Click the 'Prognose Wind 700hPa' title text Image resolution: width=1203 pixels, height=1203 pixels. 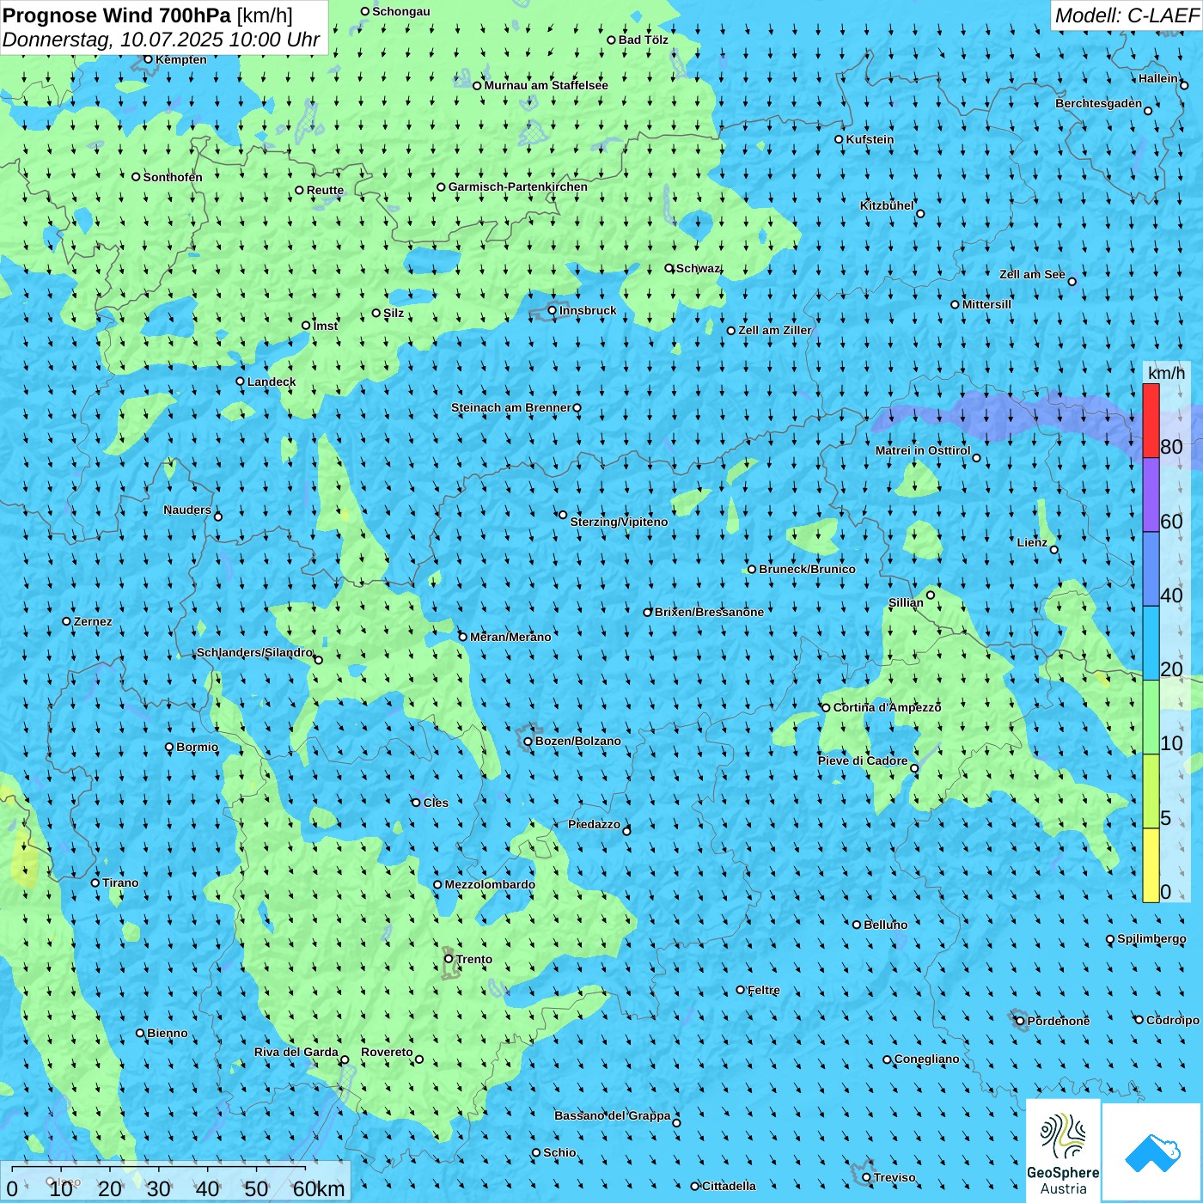117,15
